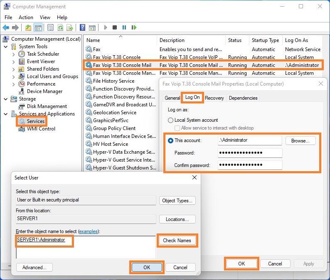The image size is (330, 280).
Task: Select the Services tree node
Action: [x=36, y=121]
